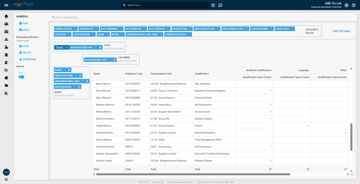
Task: Open the organisation chart sidebar icon
Action: [x=6, y=39]
